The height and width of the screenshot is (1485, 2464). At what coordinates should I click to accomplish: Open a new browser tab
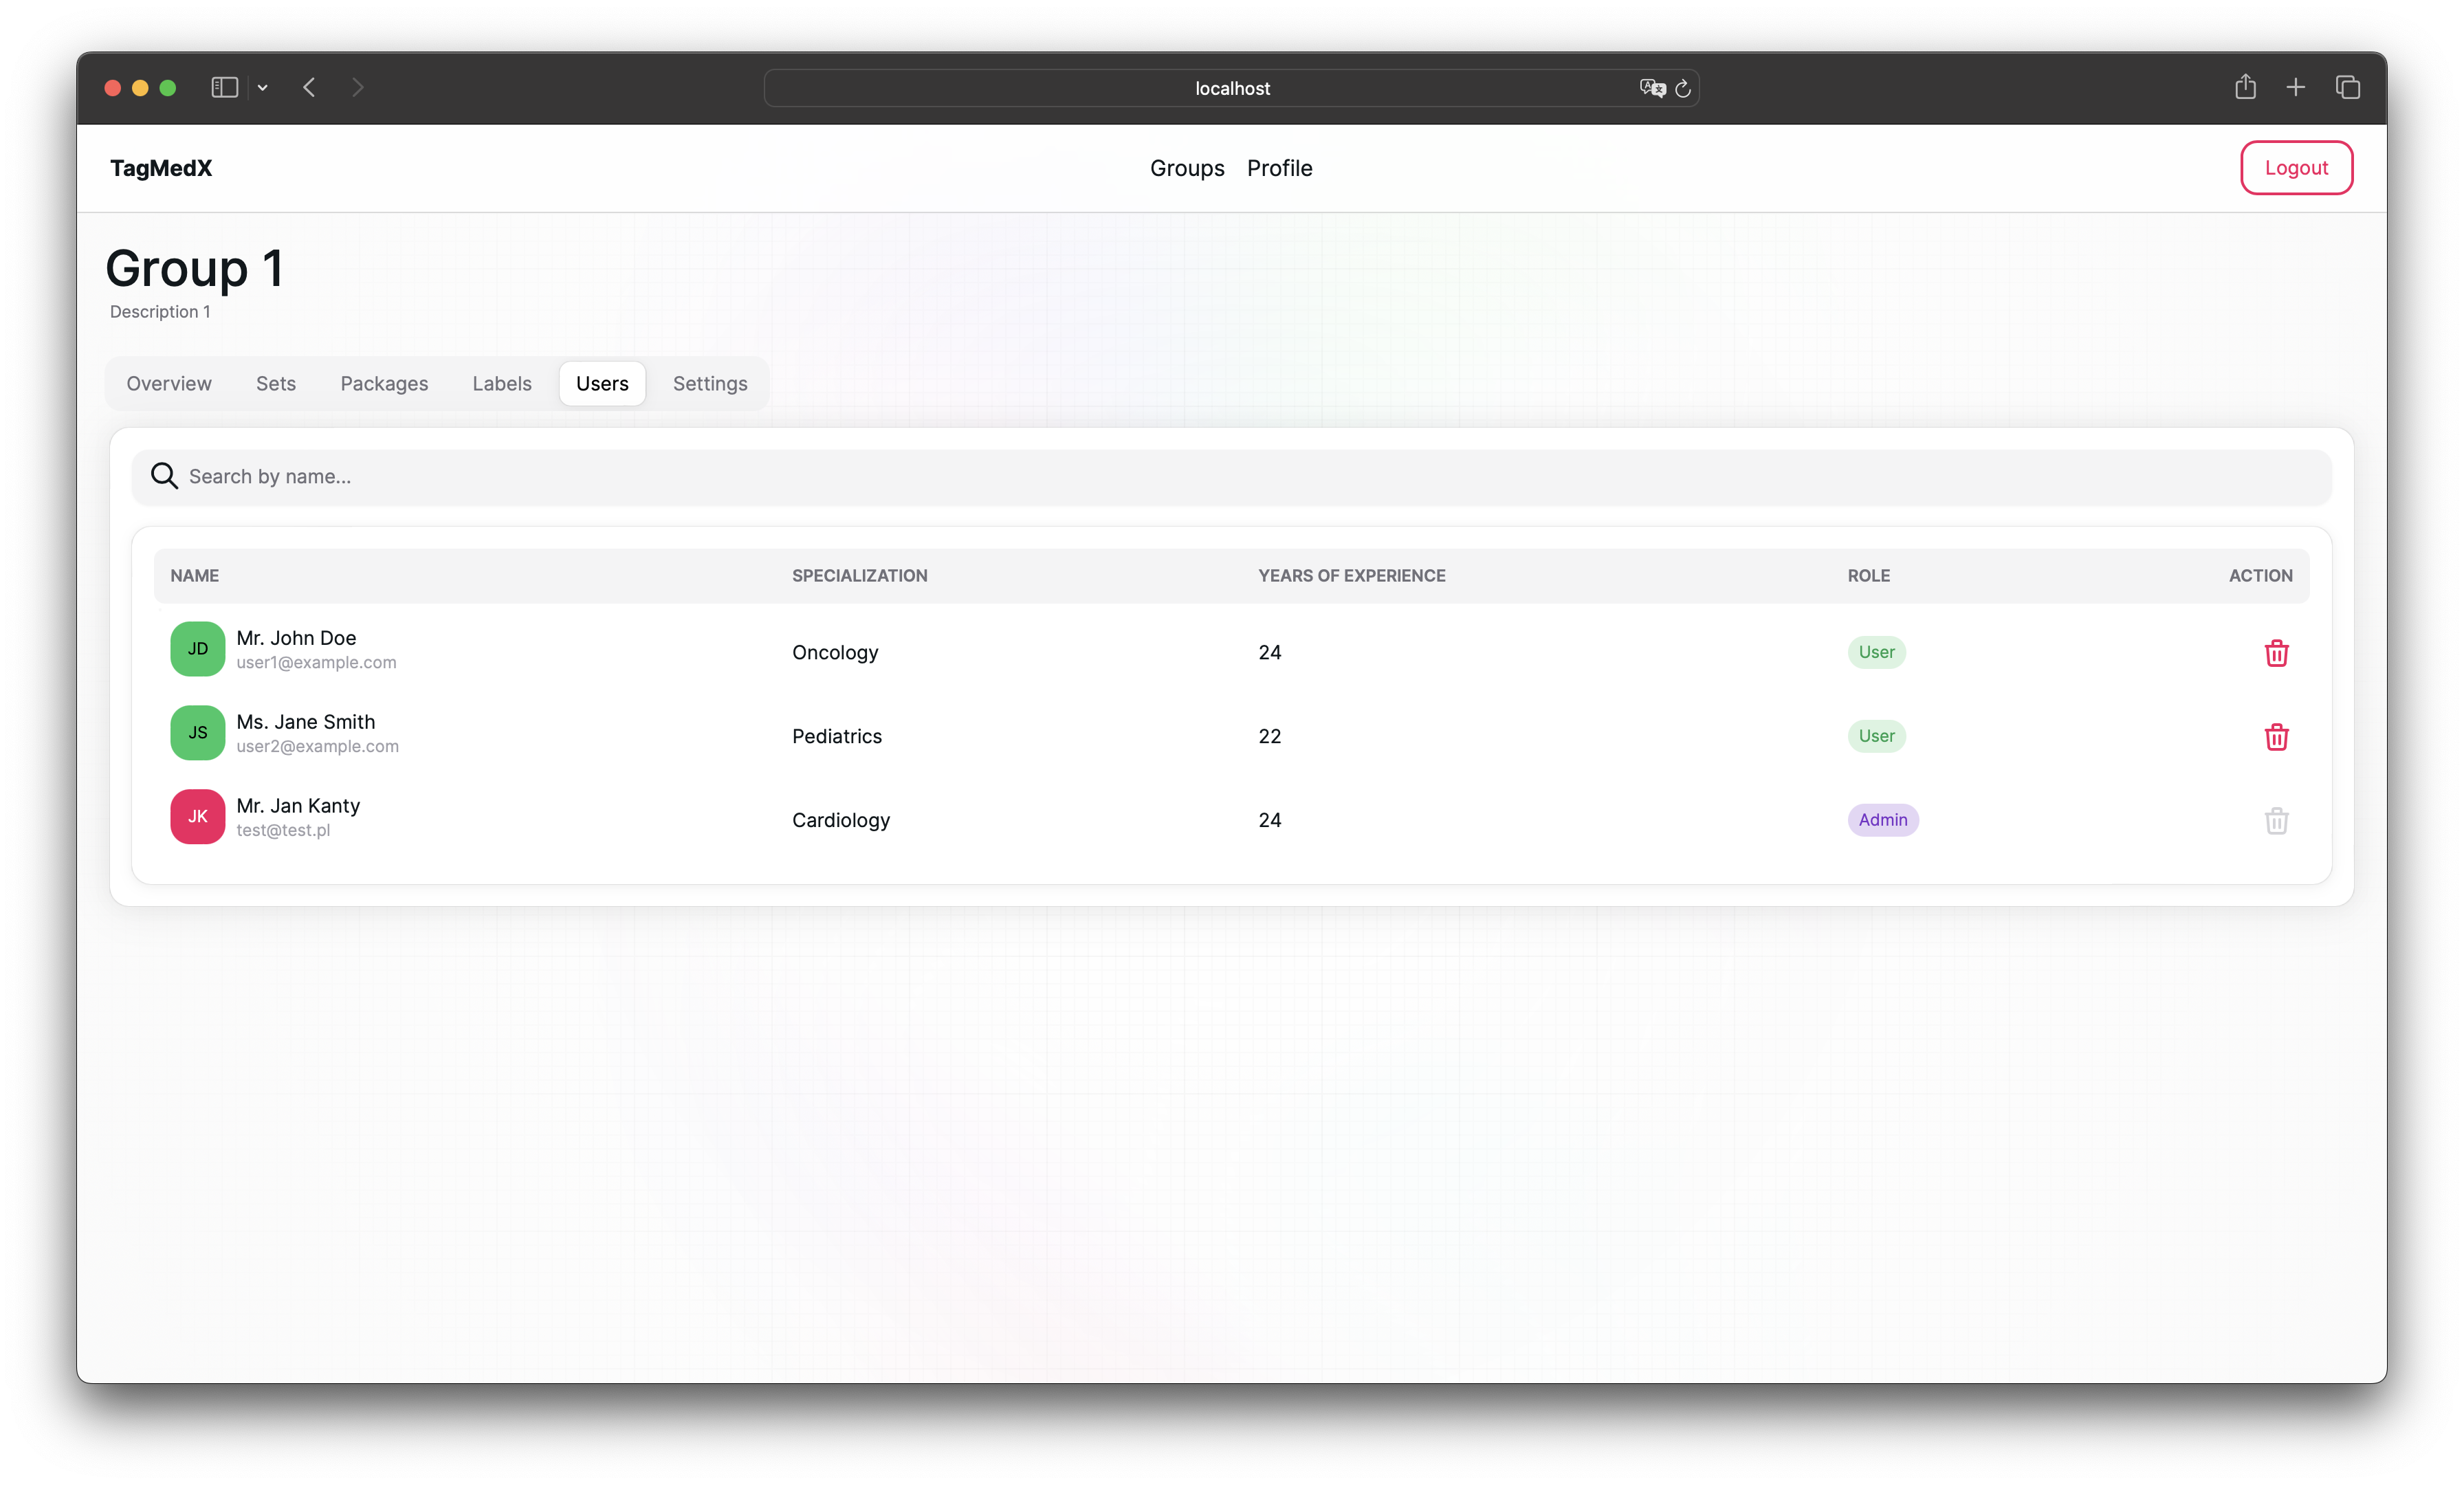click(2296, 88)
